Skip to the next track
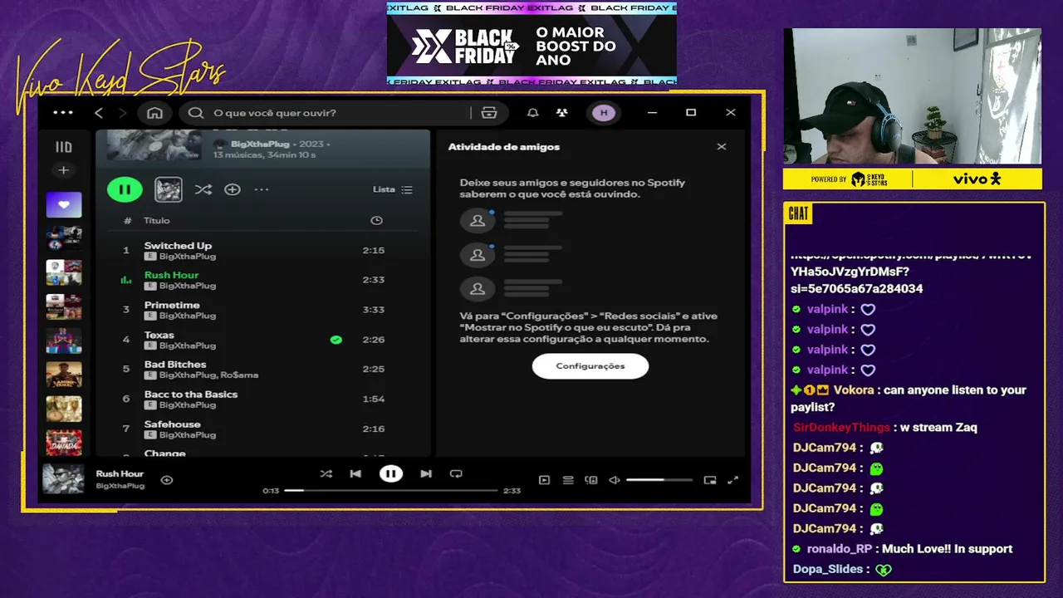 click(426, 474)
